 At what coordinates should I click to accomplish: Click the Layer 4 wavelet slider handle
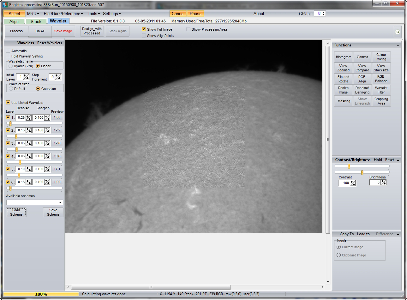tap(20, 162)
